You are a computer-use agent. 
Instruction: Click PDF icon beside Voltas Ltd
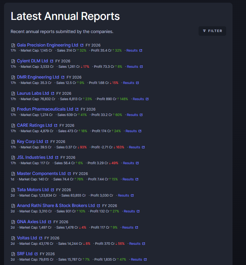coord(13,239)
